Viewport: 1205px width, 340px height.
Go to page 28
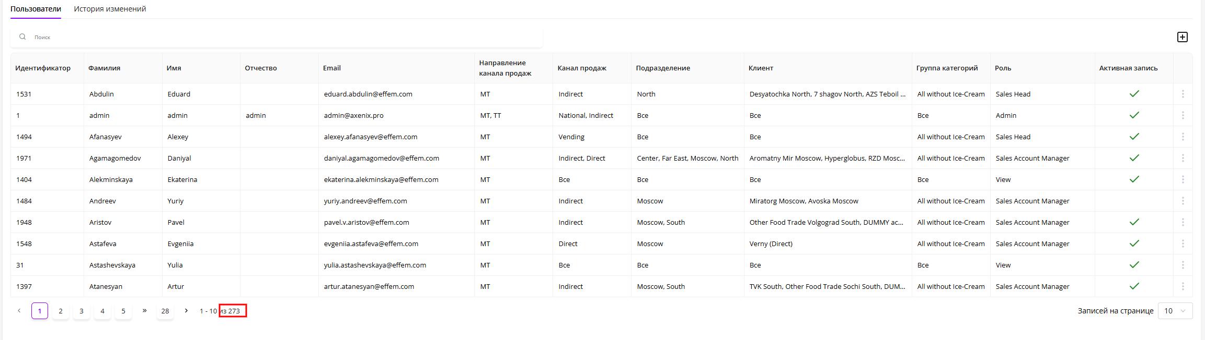tap(165, 311)
